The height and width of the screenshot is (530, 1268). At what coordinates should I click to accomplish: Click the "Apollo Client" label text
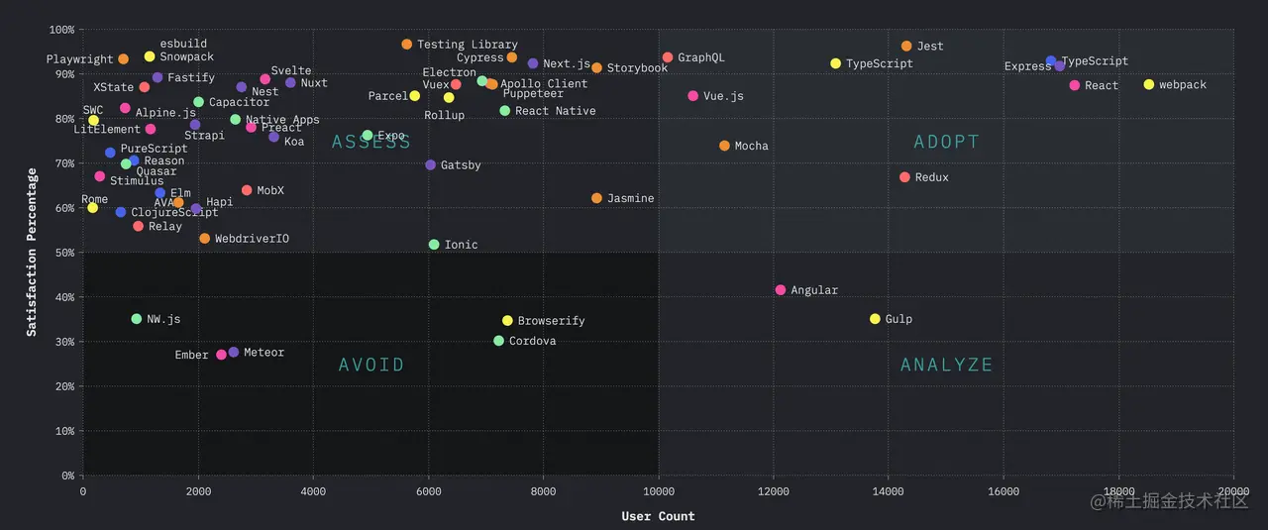(x=544, y=84)
